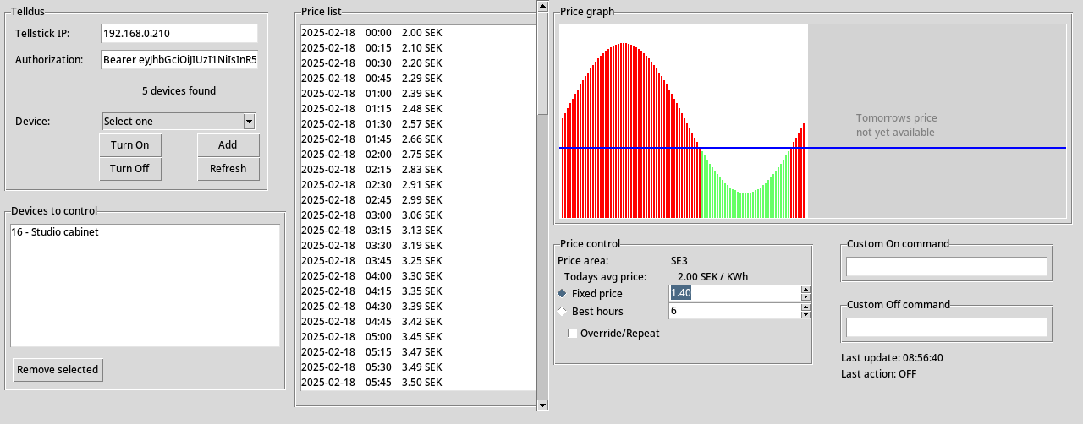The height and width of the screenshot is (424, 1083).
Task: Click the Custom On command field
Action: tap(947, 267)
